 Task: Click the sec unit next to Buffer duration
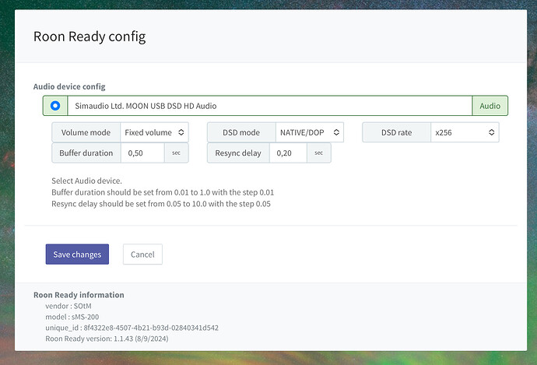[177, 153]
